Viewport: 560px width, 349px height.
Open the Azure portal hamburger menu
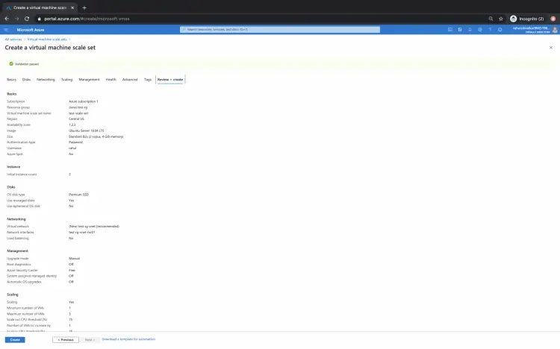click(x=7, y=30)
